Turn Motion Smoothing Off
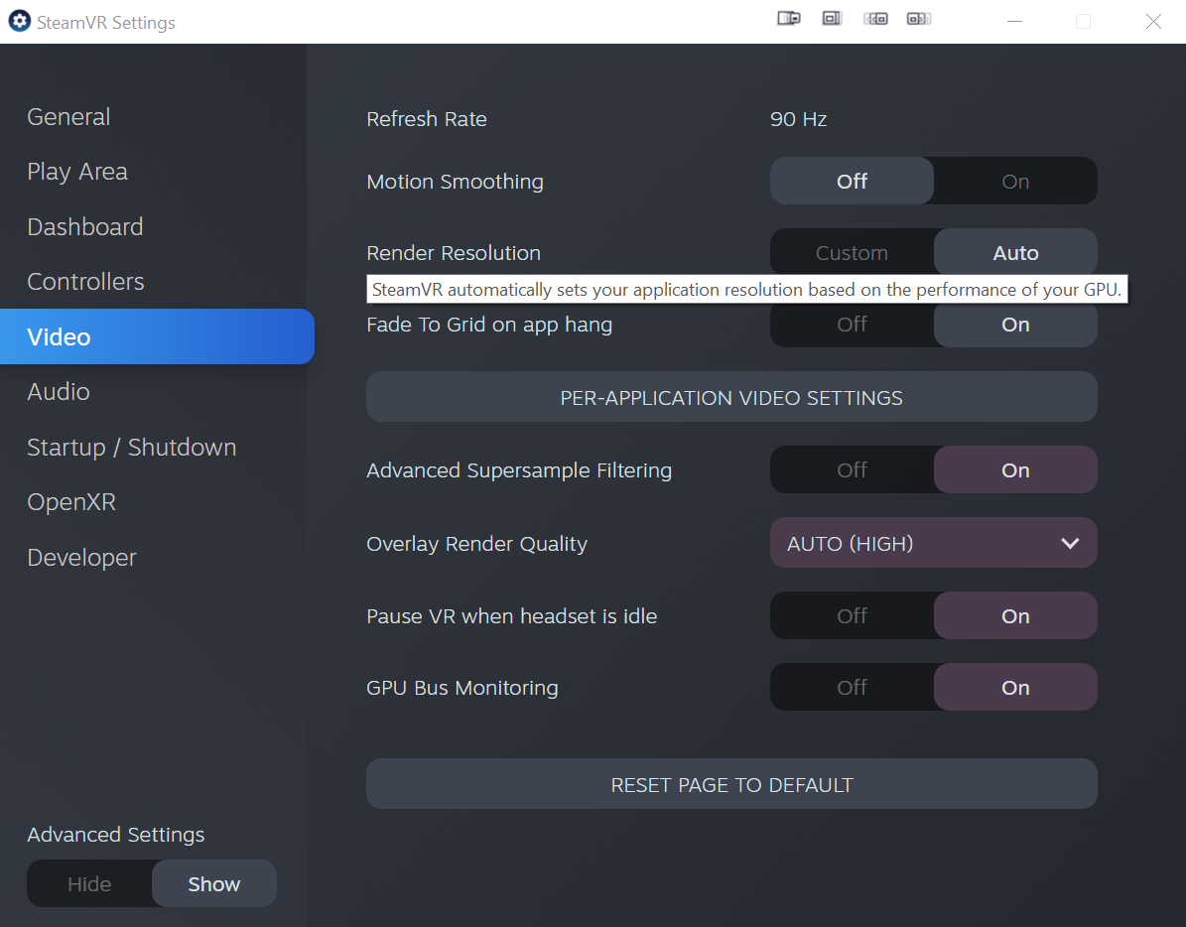Viewport: 1186px width, 927px height. 852,182
